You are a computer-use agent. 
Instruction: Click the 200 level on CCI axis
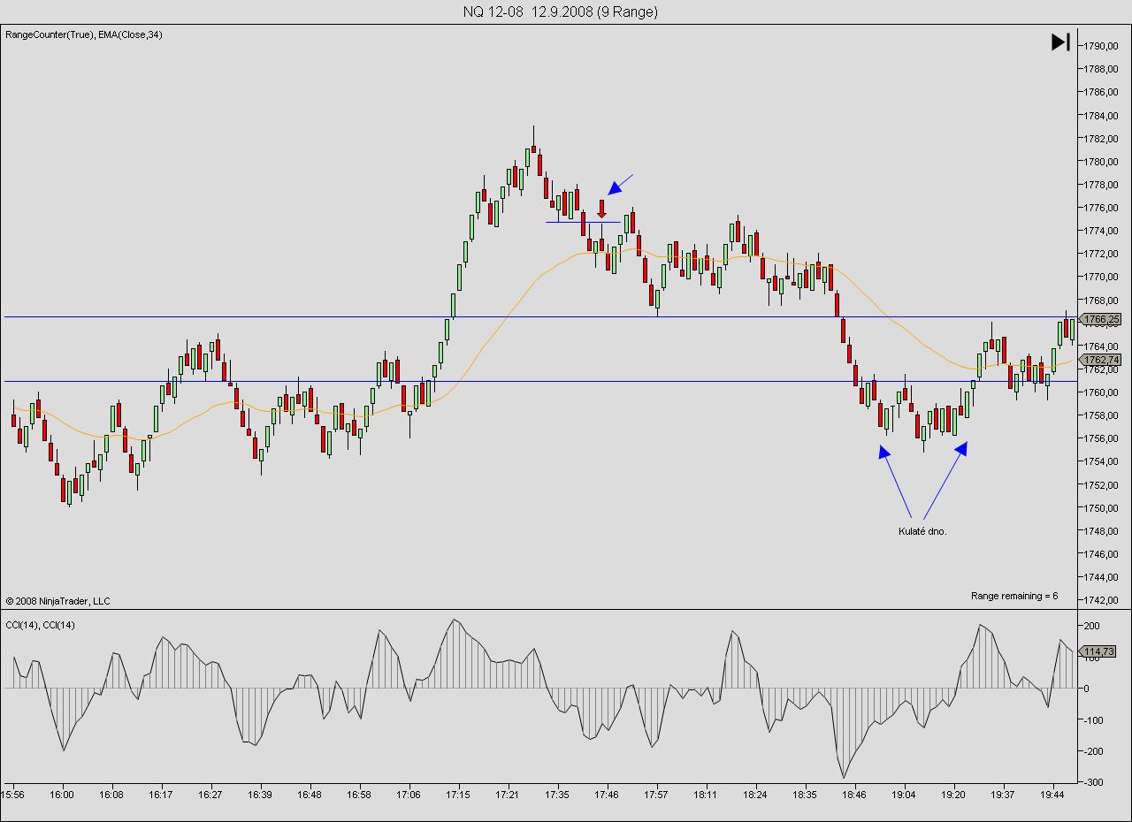point(1092,626)
